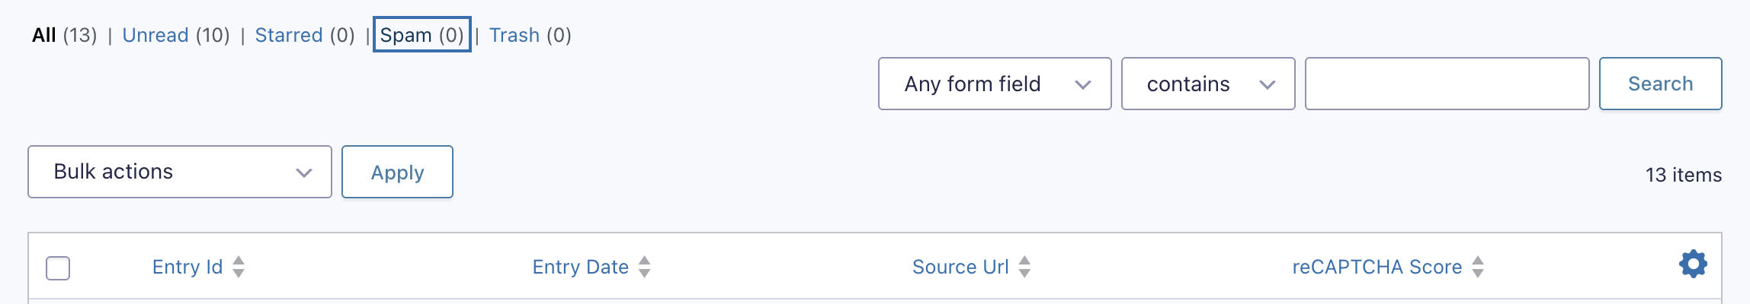Sort by the reCAPTCHA Score column header

click(1377, 267)
